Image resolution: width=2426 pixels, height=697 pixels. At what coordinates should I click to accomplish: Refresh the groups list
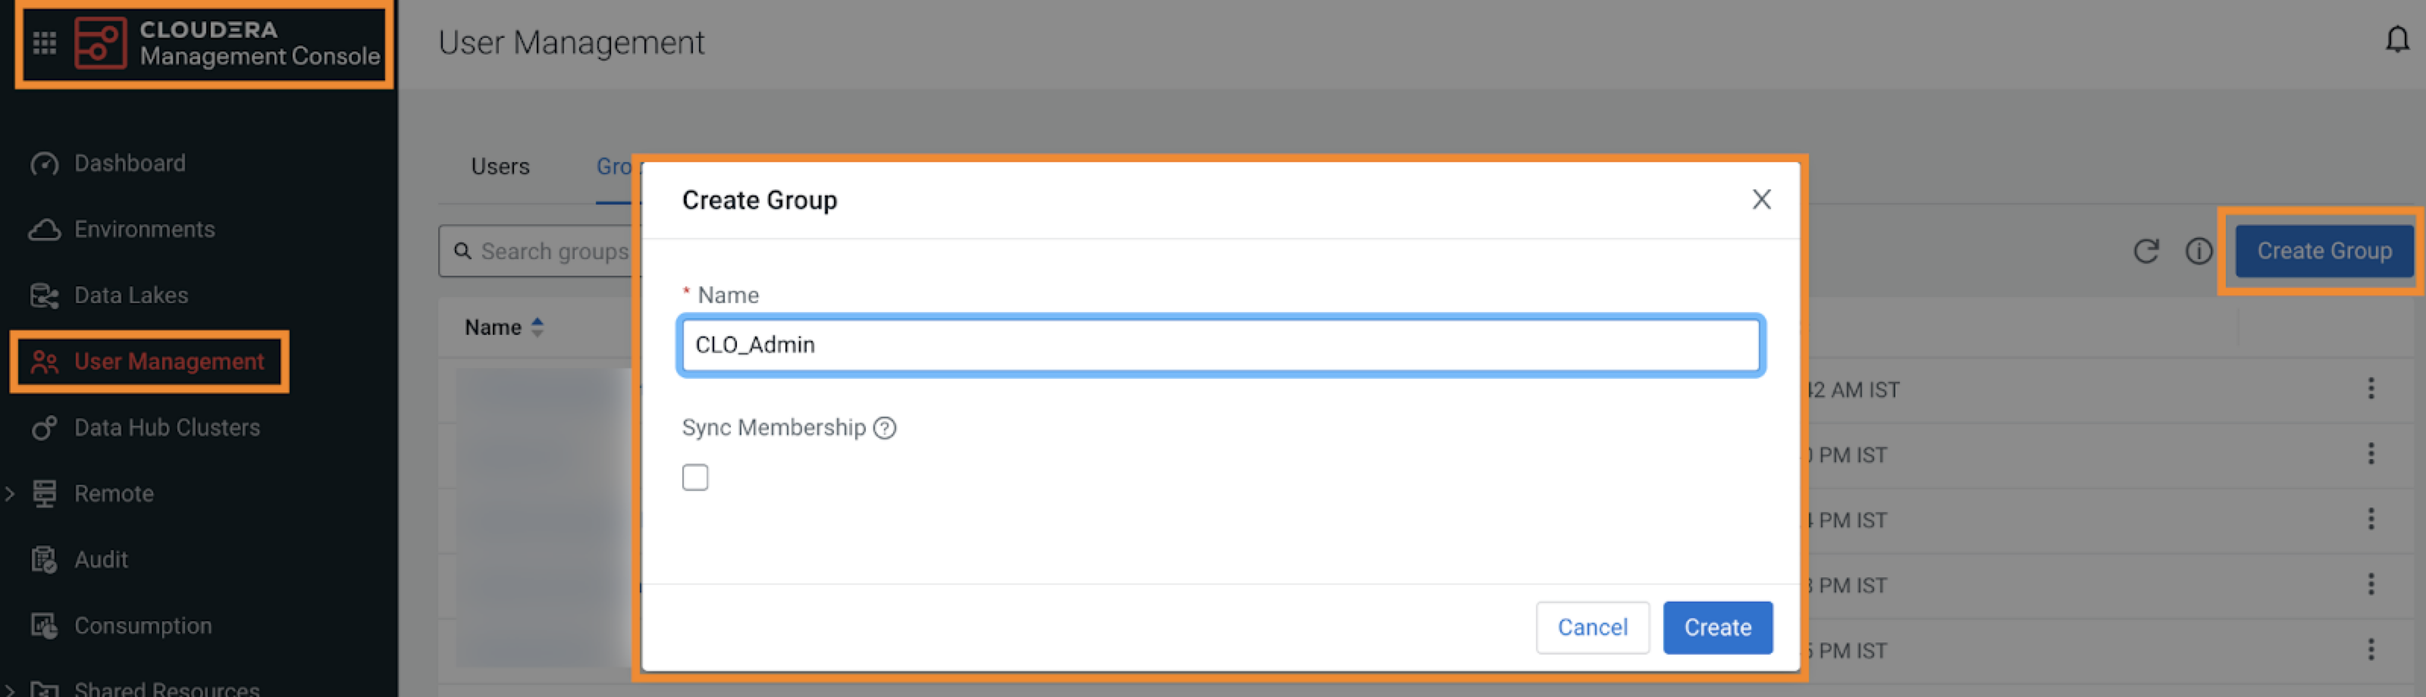click(2147, 251)
